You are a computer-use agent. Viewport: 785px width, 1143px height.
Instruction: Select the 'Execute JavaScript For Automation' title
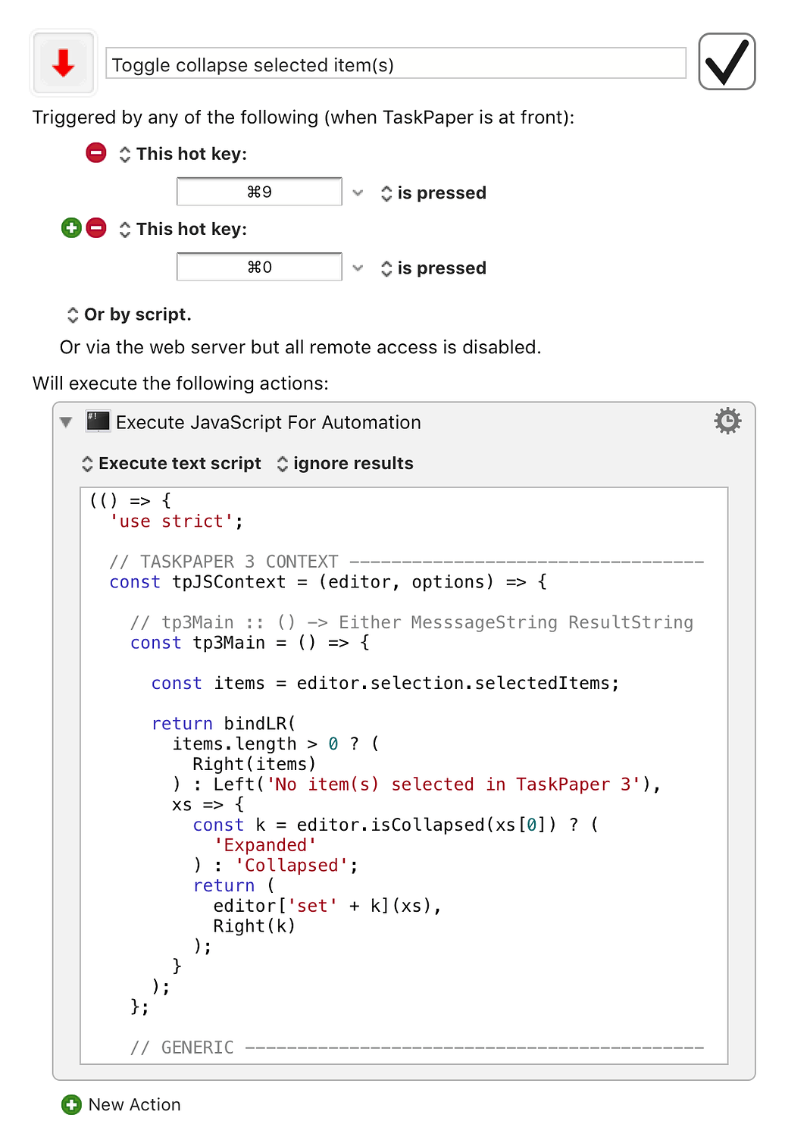(268, 422)
